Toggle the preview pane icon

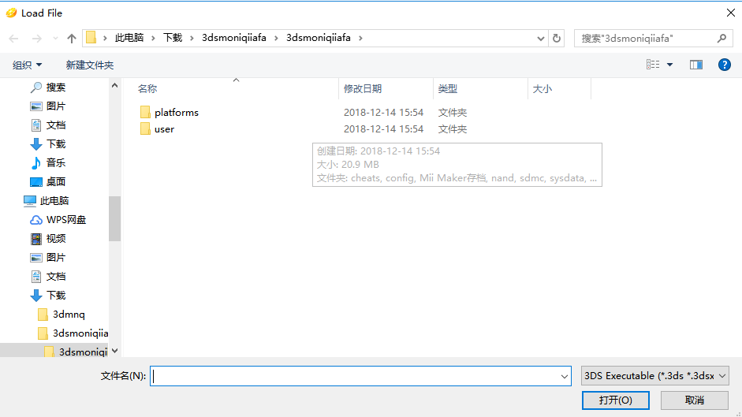point(695,65)
